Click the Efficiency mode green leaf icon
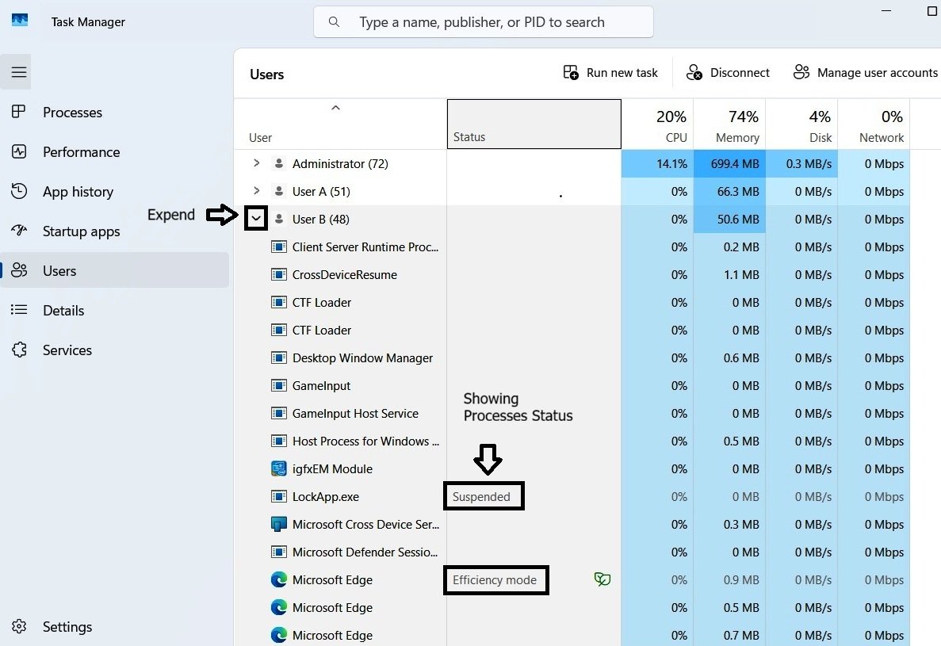This screenshot has height=646, width=941. tap(602, 579)
